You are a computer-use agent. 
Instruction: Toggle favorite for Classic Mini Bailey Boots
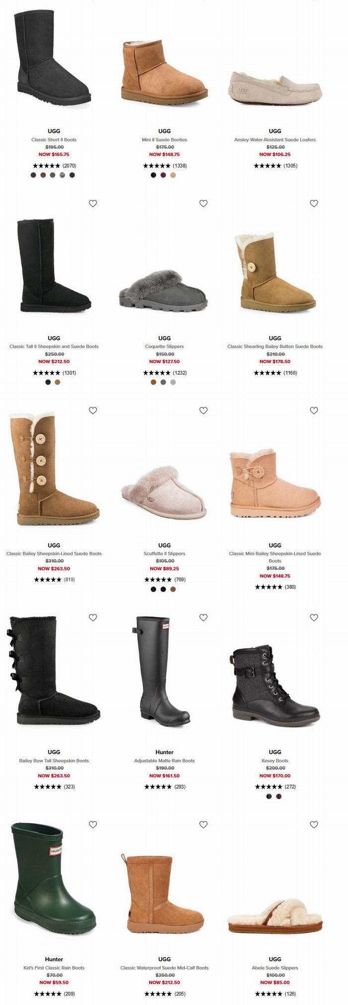click(314, 410)
